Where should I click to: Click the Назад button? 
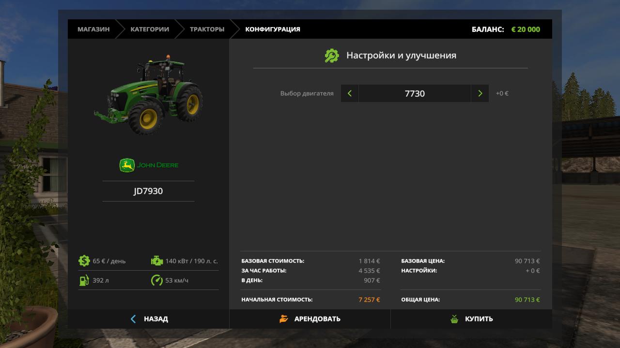click(x=148, y=319)
